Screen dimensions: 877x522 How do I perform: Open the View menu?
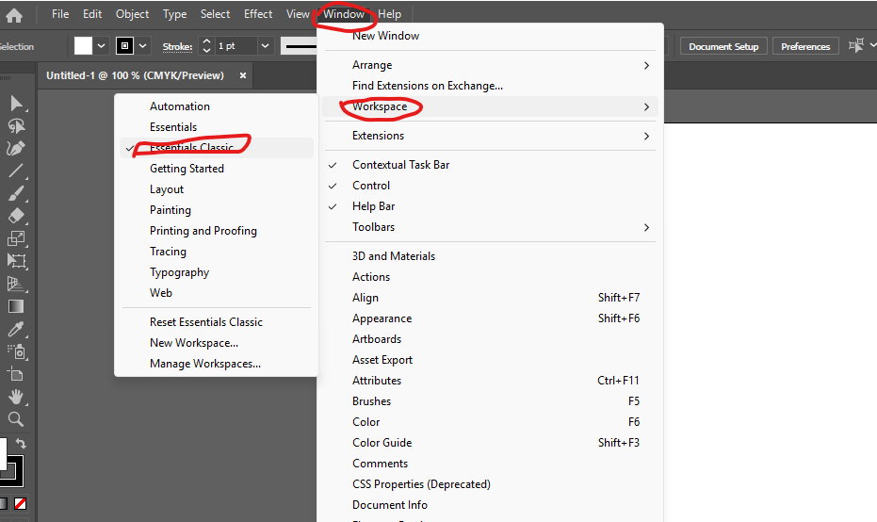[298, 14]
